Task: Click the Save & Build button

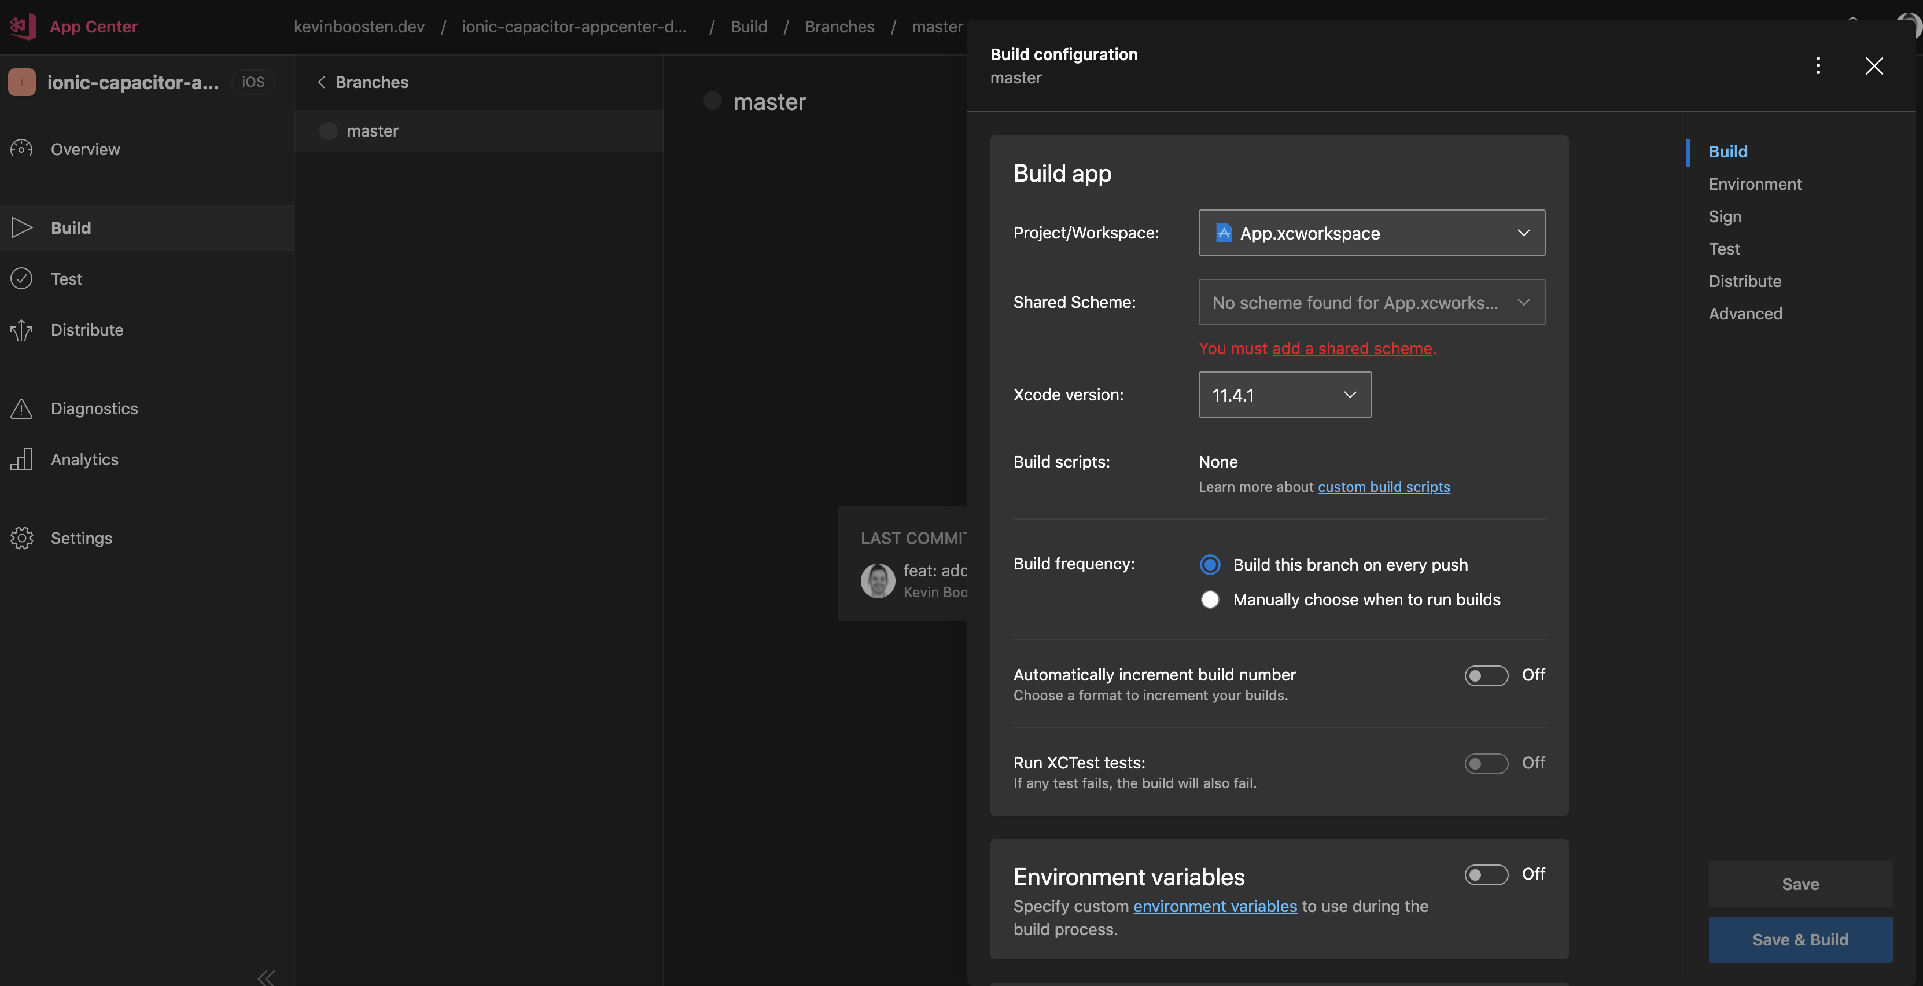Action: [x=1800, y=940]
